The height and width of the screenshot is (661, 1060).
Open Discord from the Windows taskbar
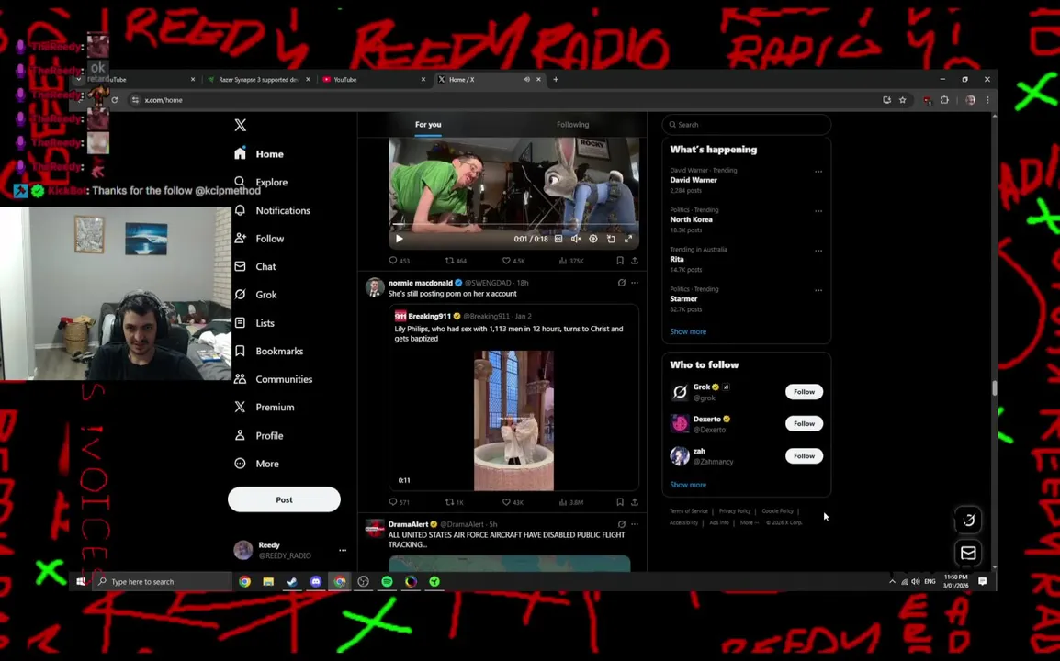[x=316, y=581]
